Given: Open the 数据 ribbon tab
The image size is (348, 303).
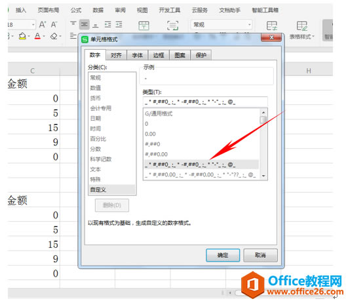Looking at the screenshot, I should click(x=98, y=10).
